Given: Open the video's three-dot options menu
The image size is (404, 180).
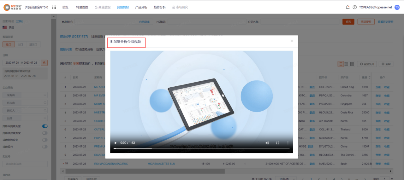Looking at the screenshot, I should point(288,143).
